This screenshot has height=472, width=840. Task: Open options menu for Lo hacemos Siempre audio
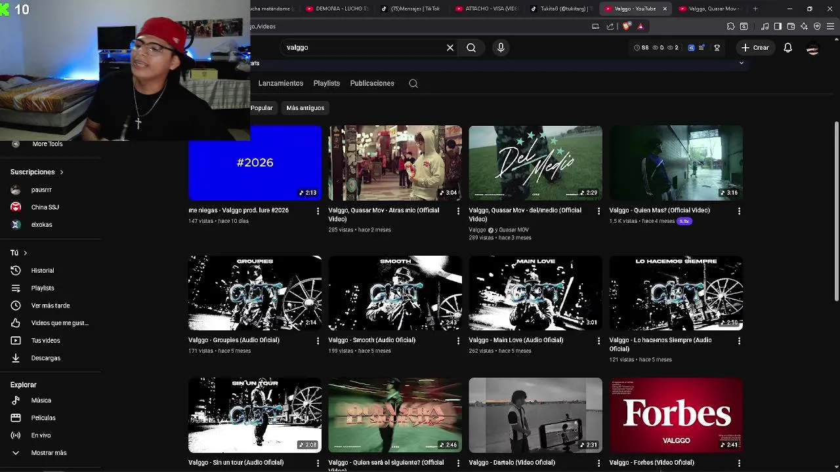pos(739,341)
